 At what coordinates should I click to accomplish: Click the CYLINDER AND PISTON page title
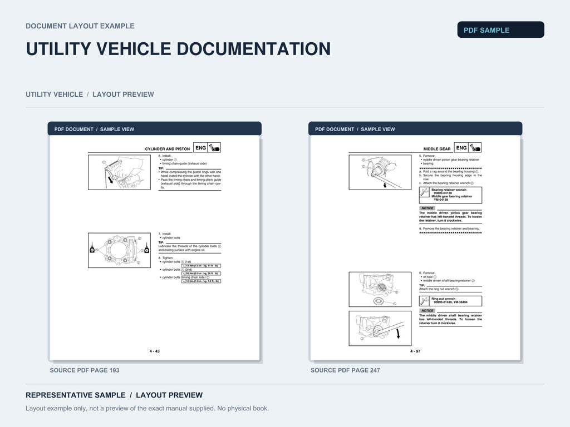pos(167,149)
